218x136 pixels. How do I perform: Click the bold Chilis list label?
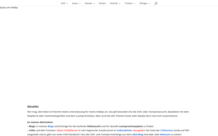click(x=32, y=130)
